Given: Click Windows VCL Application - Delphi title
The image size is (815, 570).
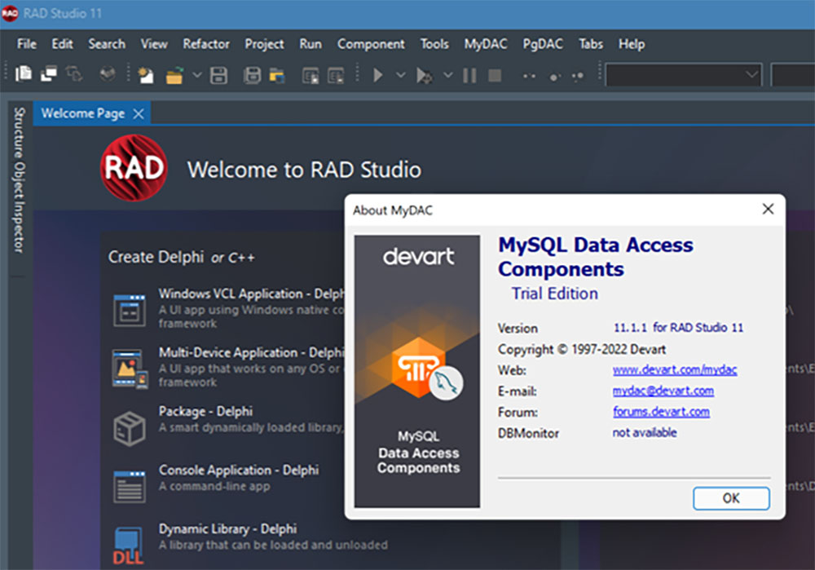Looking at the screenshot, I should [252, 294].
